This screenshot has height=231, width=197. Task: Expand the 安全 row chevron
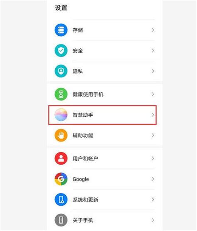153,51
